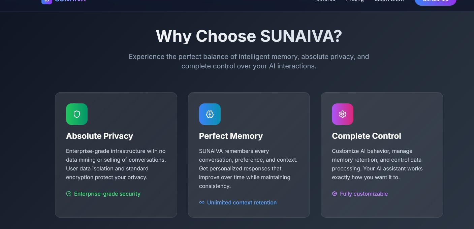Select the Complete Control card heading
474x229 pixels.
point(367,136)
